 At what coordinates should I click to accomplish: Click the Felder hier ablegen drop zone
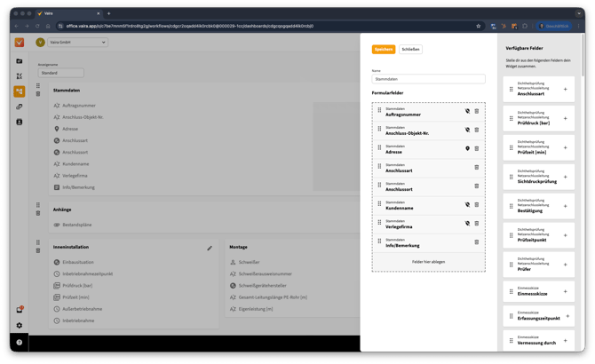tap(428, 261)
